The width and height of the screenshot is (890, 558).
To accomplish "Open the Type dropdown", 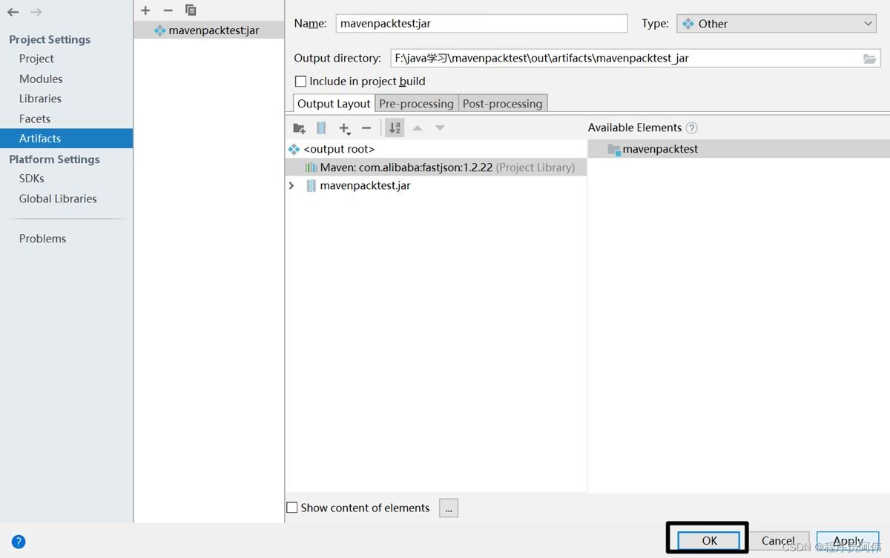I will pos(777,24).
